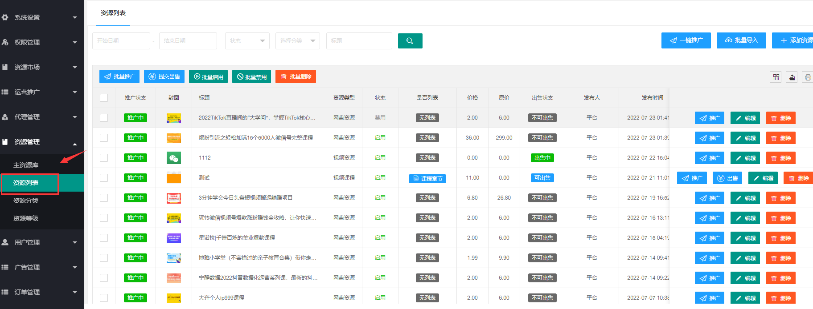Switch to the 资源列表 tab

click(x=113, y=13)
